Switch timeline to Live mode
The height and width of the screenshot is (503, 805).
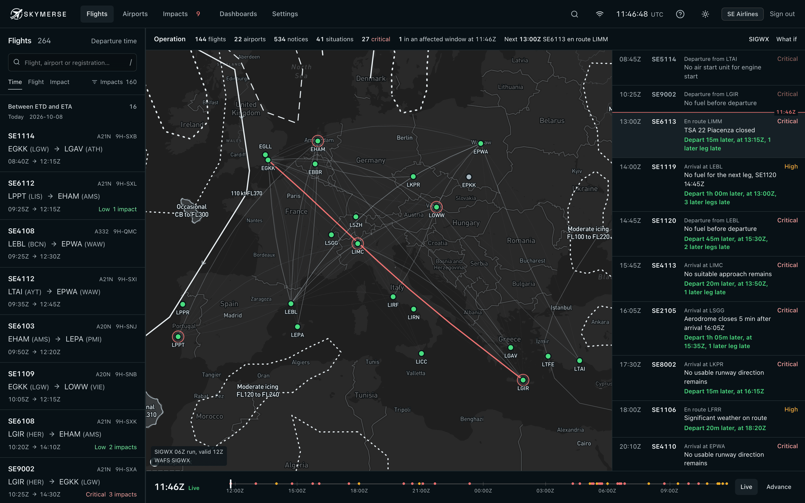point(746,487)
